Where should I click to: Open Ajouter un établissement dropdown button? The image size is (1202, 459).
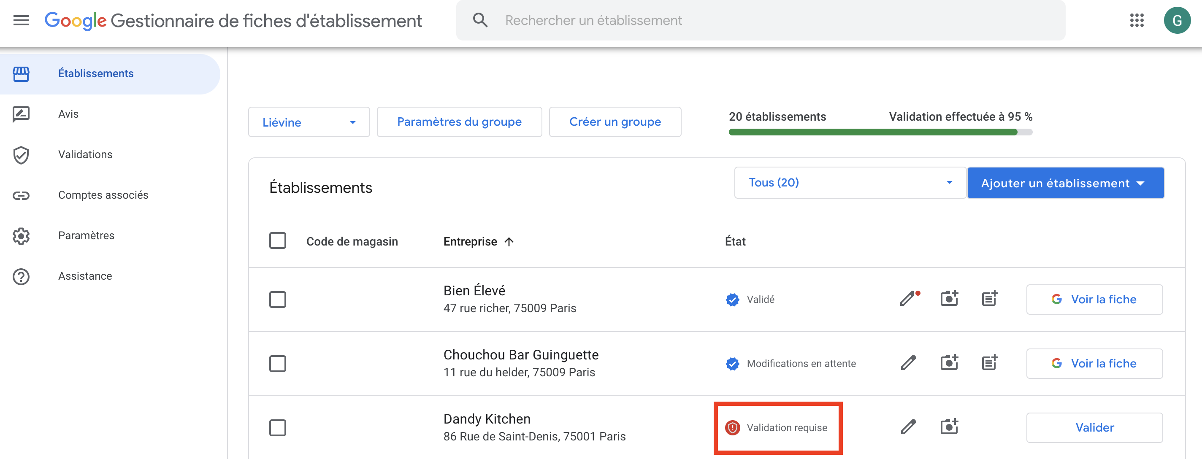pyautogui.click(x=1065, y=183)
